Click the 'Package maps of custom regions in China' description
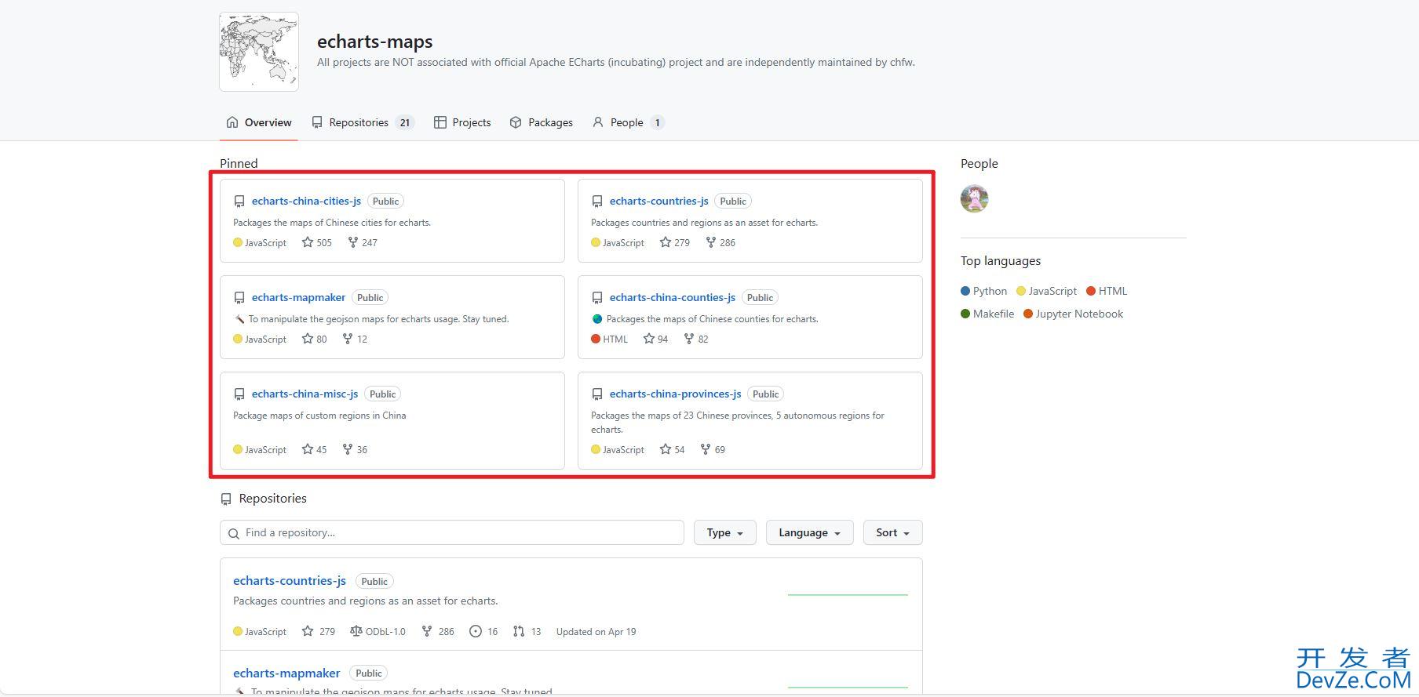Image resolution: width=1419 pixels, height=697 pixels. (x=319, y=416)
